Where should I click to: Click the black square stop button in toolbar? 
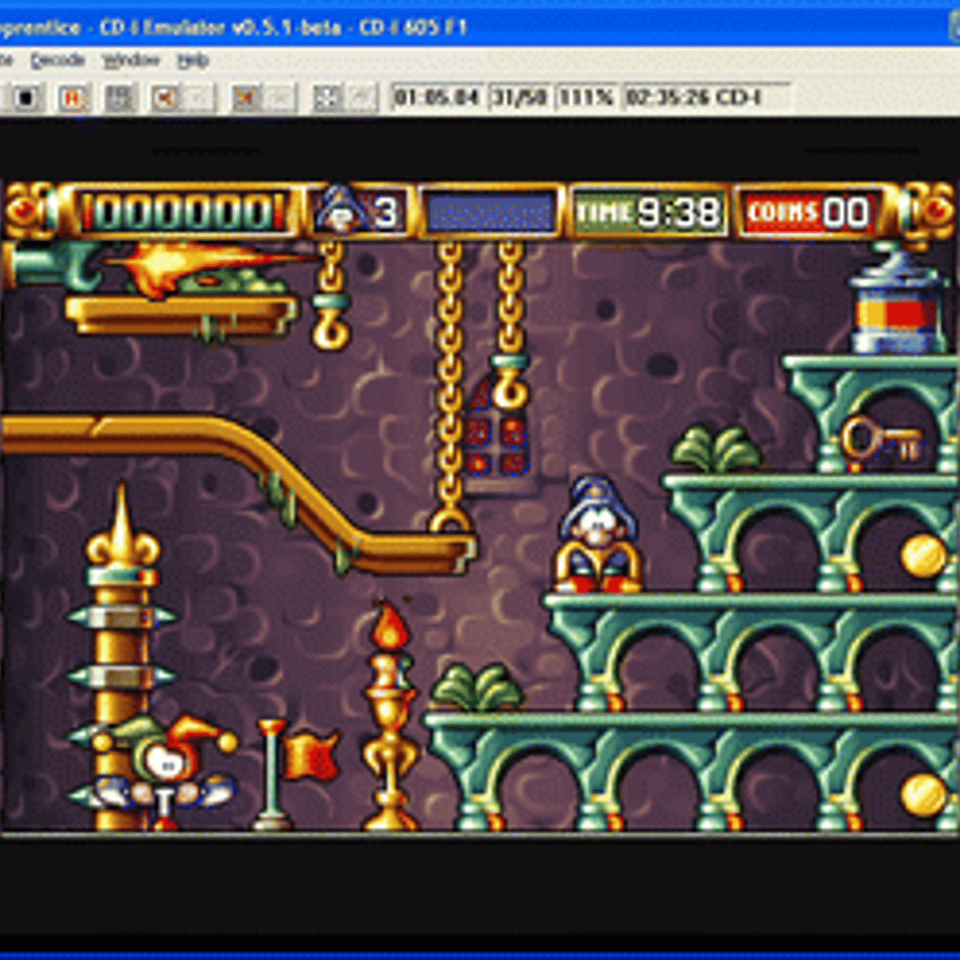click(x=26, y=97)
